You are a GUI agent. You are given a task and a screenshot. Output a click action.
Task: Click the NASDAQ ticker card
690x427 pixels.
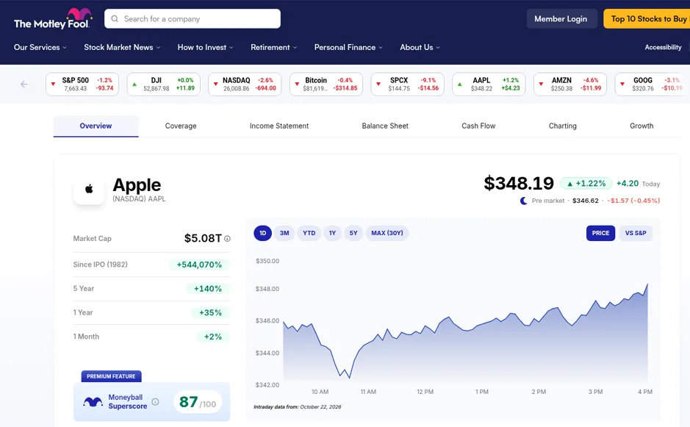tap(245, 84)
